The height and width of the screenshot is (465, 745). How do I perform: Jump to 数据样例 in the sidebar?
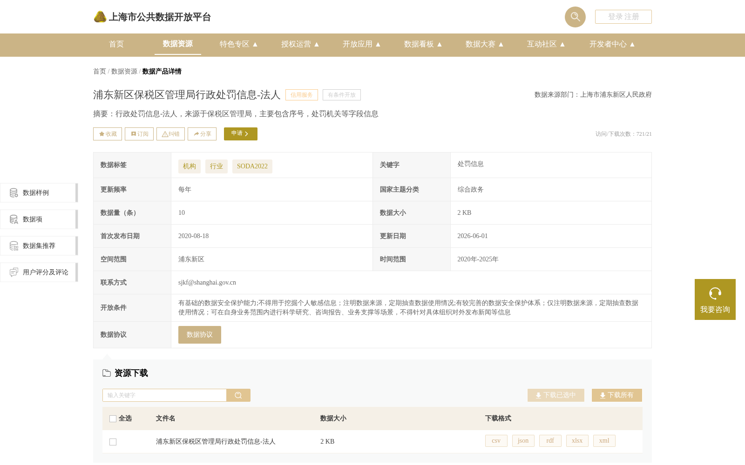[39, 193]
